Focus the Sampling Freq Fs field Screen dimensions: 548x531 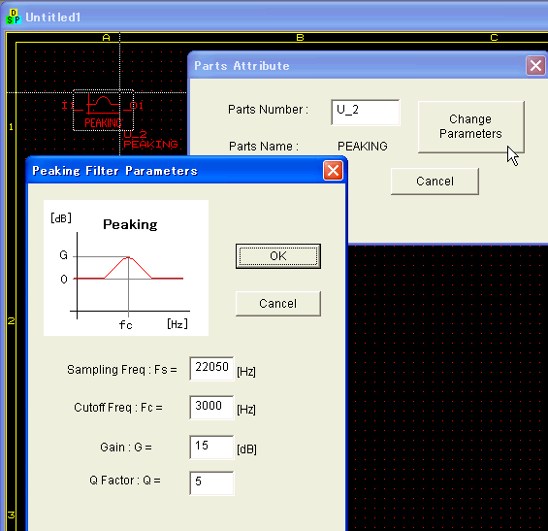pos(211,368)
